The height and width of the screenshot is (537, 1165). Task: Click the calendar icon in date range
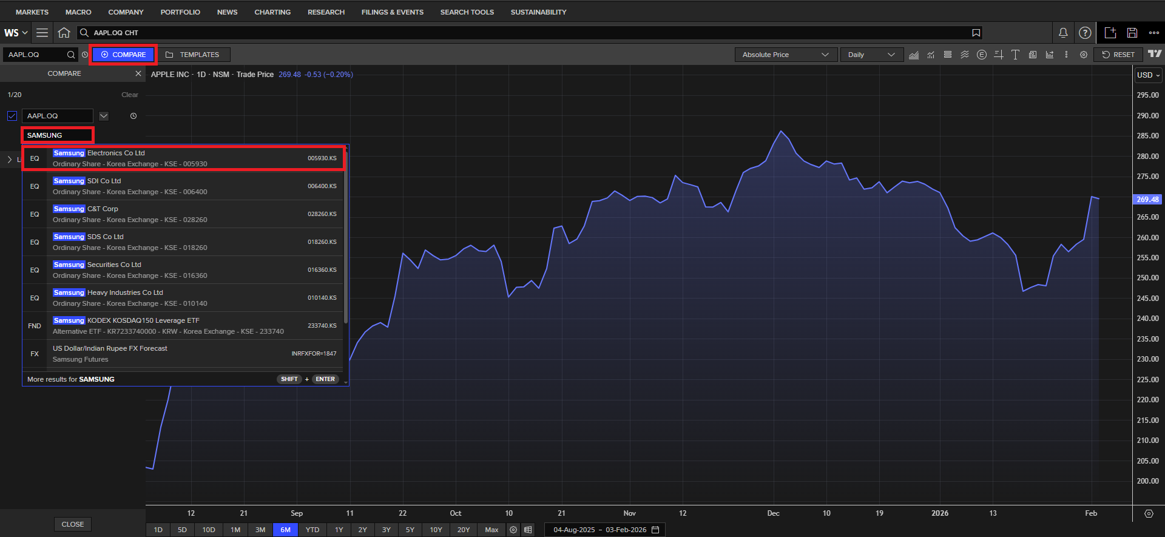(x=655, y=530)
